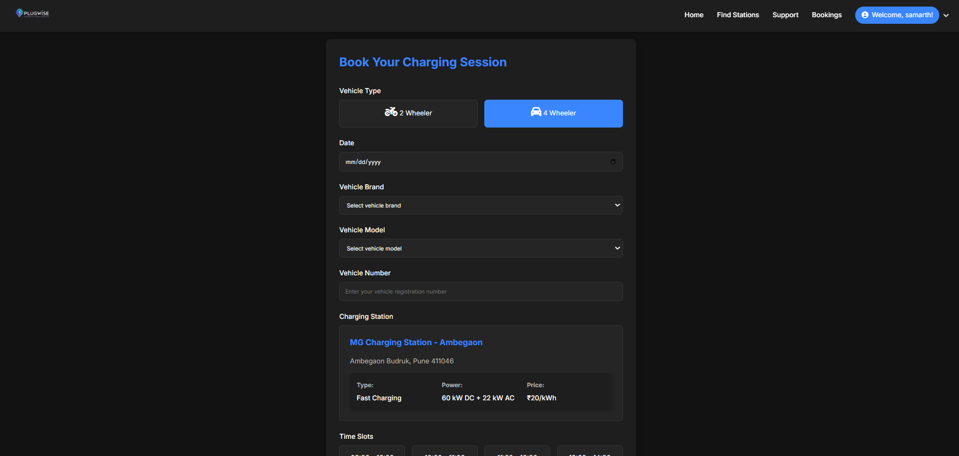Viewport: 959px width, 456px height.
Task: Open Find Stations in the navbar
Action: (x=737, y=15)
